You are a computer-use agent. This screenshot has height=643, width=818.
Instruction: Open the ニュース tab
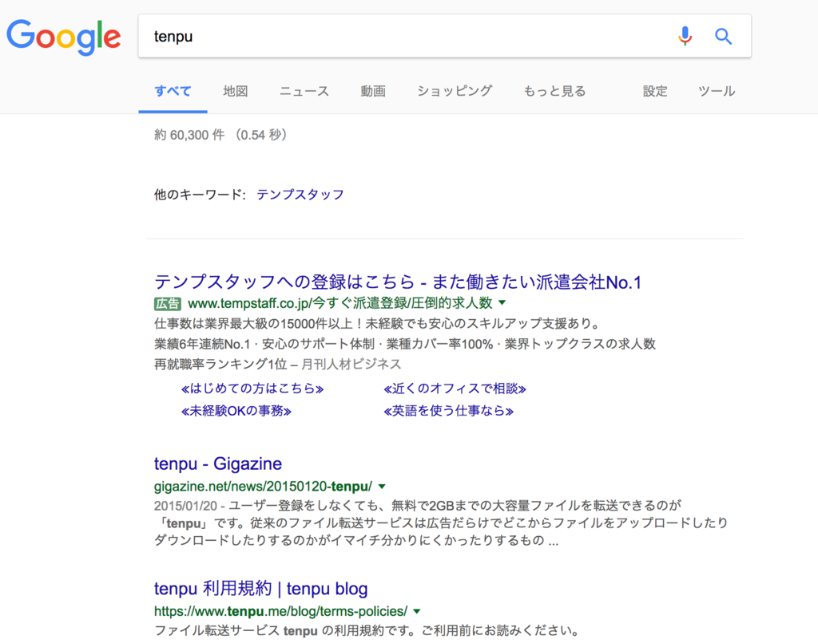(304, 91)
